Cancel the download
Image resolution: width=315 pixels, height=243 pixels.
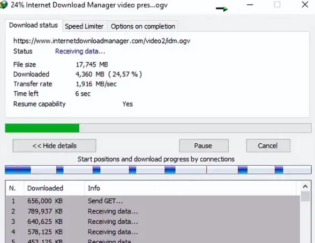point(268,146)
